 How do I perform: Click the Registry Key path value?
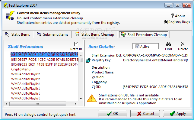[x=156, y=60]
